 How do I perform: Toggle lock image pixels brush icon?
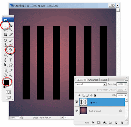tap(87, 95)
